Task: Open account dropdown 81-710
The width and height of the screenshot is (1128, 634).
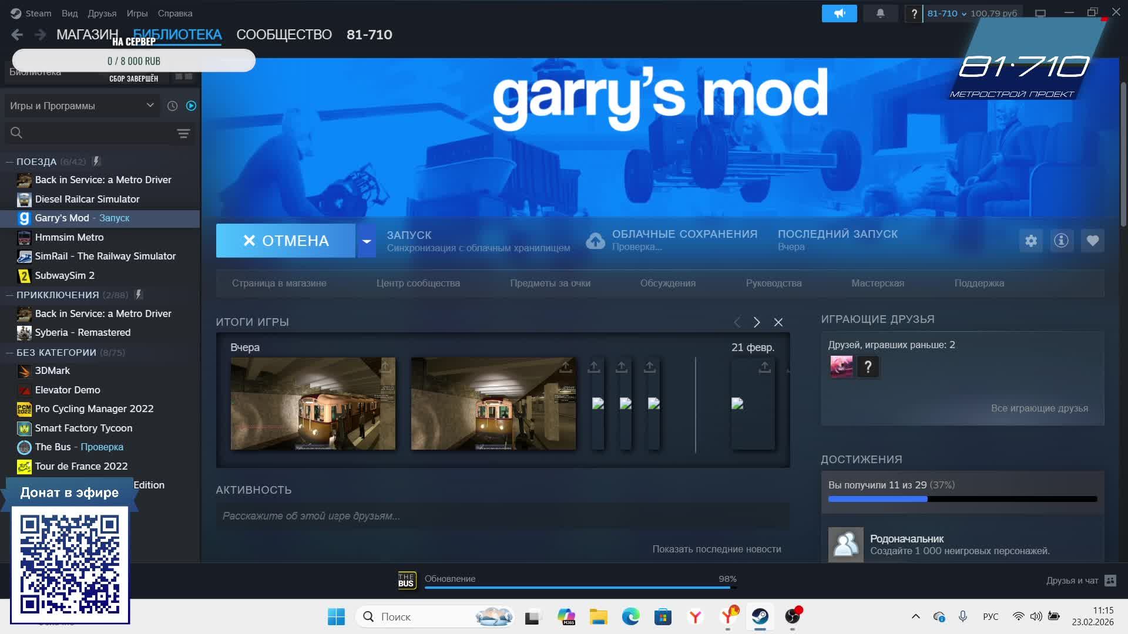Action: point(946,13)
